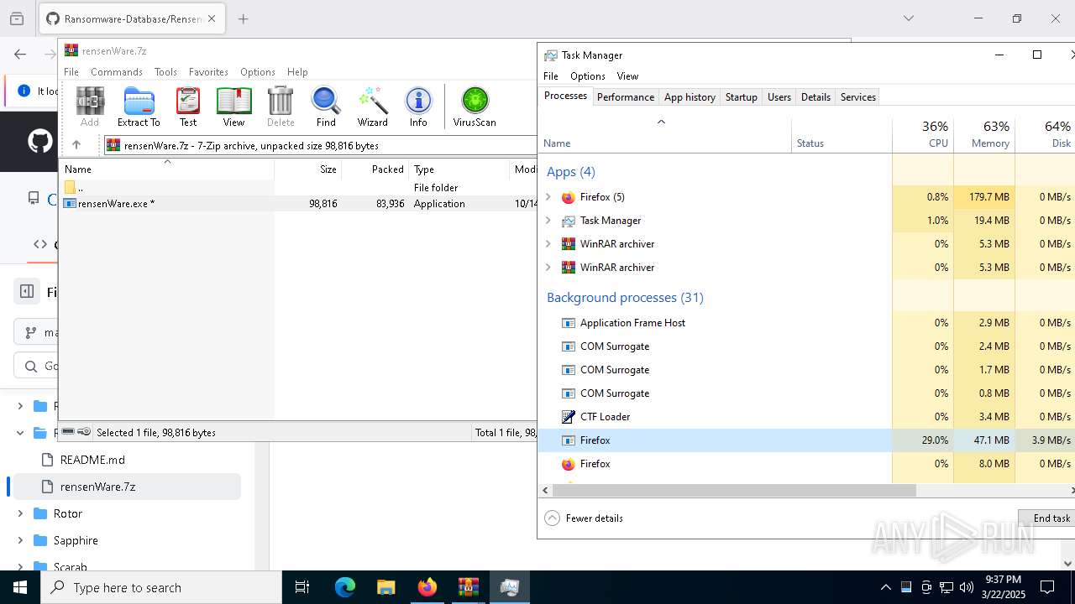
Task: Toggle the GitHub file tree side panel
Action: 27,292
